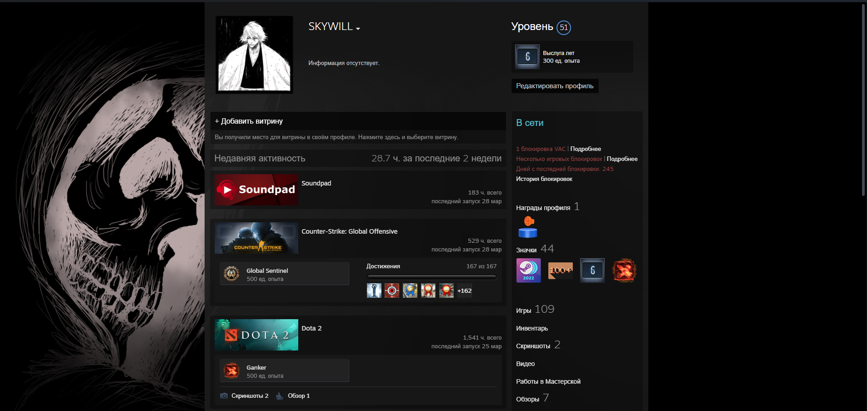Click the text "1 блокировка VAC"

coord(541,149)
